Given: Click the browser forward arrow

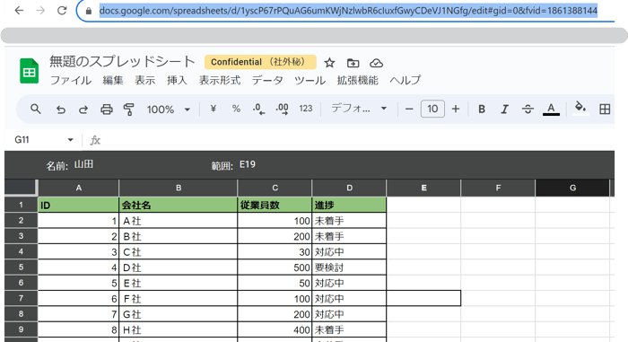Looking at the screenshot, I should coord(40,11).
